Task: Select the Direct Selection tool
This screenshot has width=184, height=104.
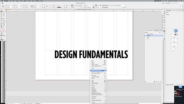Action: 4,11
